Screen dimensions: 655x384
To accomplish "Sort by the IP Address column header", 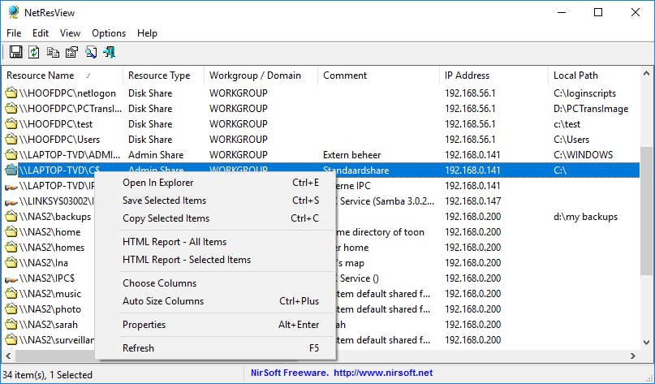I will pos(467,76).
